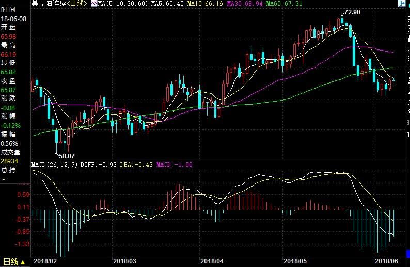Click the MACD axis value 0.11
The width and height of the screenshot is (410, 267).
[x=24, y=207]
